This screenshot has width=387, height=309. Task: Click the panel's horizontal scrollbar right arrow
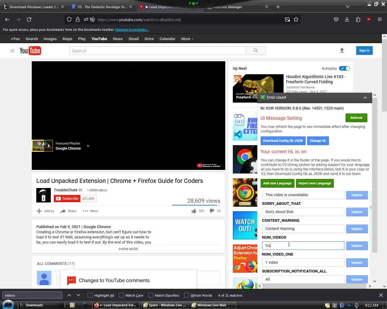[369, 286]
